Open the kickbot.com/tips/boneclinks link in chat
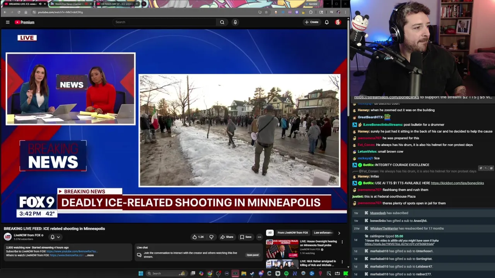This screenshot has height=278, width=495. pos(457,183)
